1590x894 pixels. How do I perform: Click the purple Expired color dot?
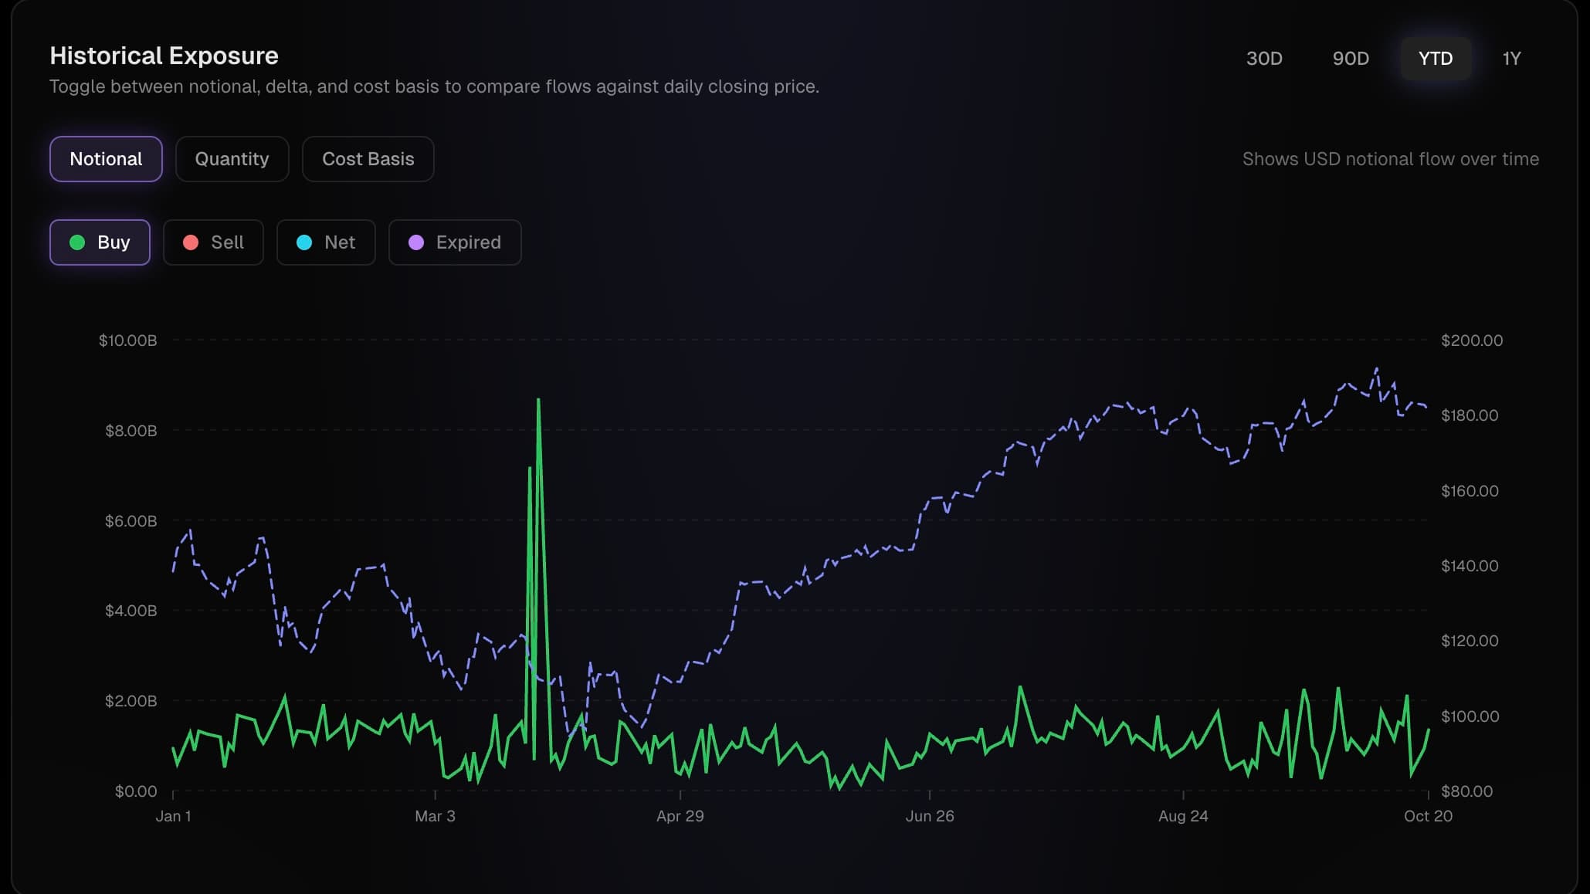click(x=416, y=242)
